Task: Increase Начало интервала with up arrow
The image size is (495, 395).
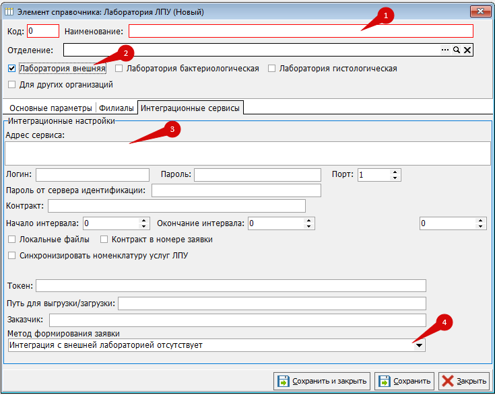Action: (143, 219)
